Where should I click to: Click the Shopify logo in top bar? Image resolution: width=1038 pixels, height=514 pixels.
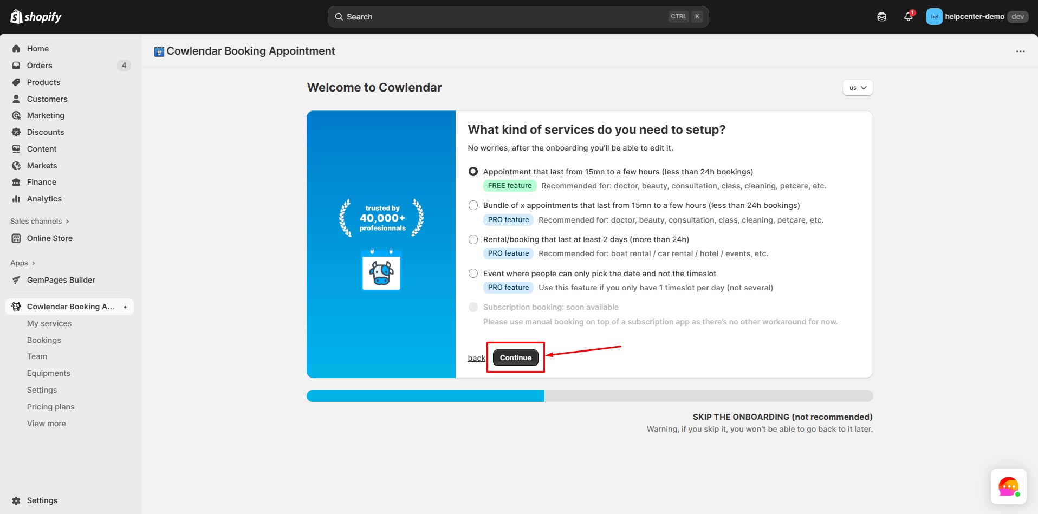tap(36, 17)
